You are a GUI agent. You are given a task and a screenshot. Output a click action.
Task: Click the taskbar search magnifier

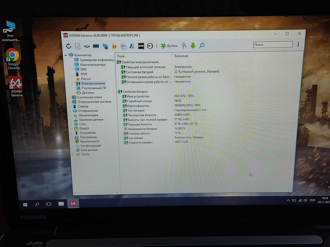tap(37, 204)
